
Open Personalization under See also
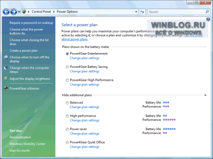coord(20,137)
